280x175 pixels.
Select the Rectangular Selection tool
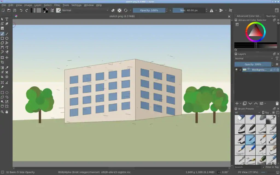tap(2, 92)
